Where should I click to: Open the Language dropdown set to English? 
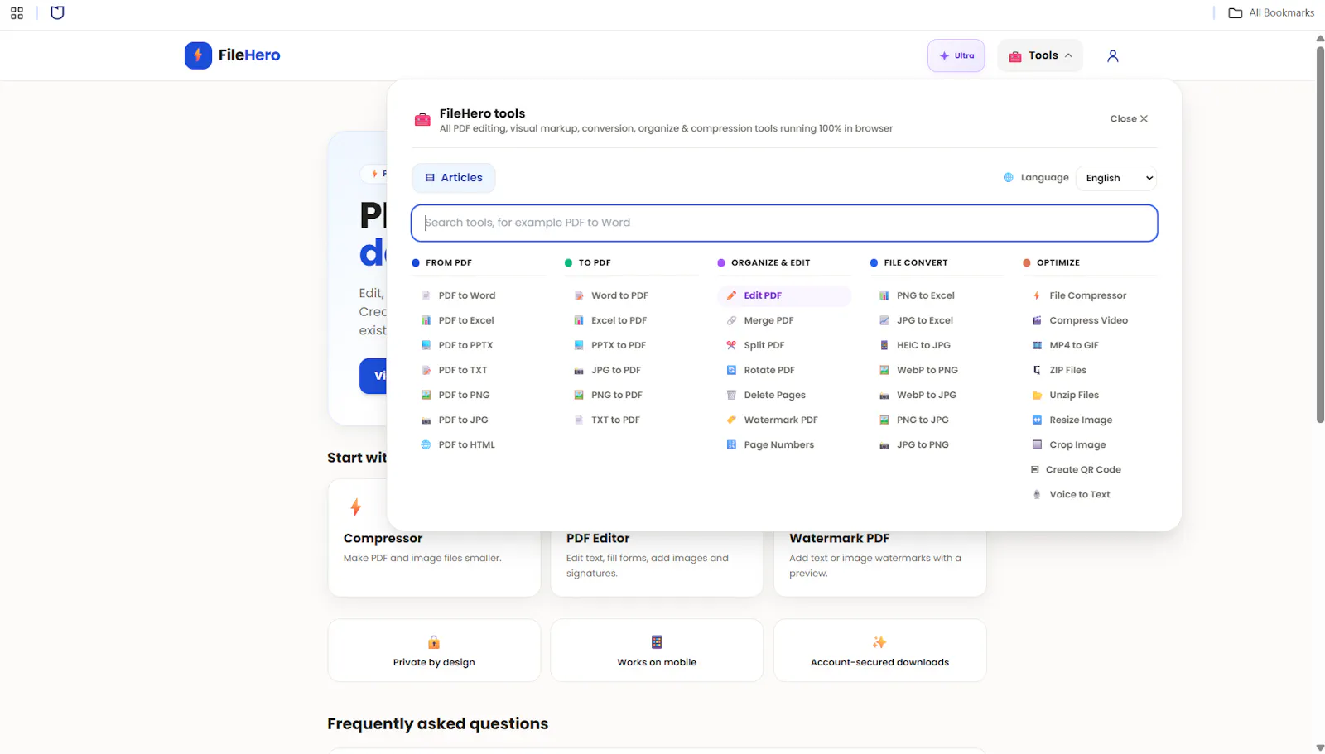pyautogui.click(x=1115, y=178)
